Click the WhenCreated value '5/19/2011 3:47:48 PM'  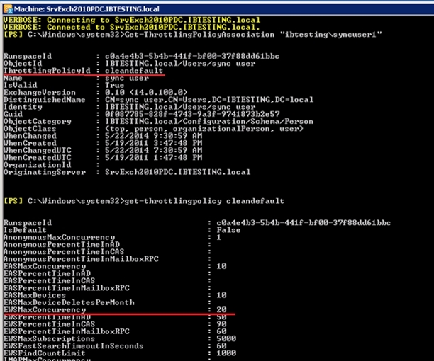click(x=153, y=143)
